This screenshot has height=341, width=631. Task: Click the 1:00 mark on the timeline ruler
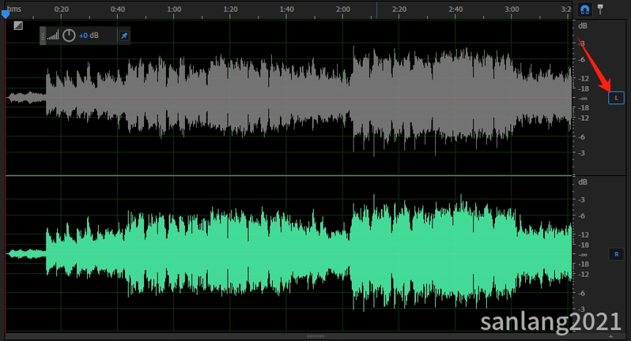(174, 9)
